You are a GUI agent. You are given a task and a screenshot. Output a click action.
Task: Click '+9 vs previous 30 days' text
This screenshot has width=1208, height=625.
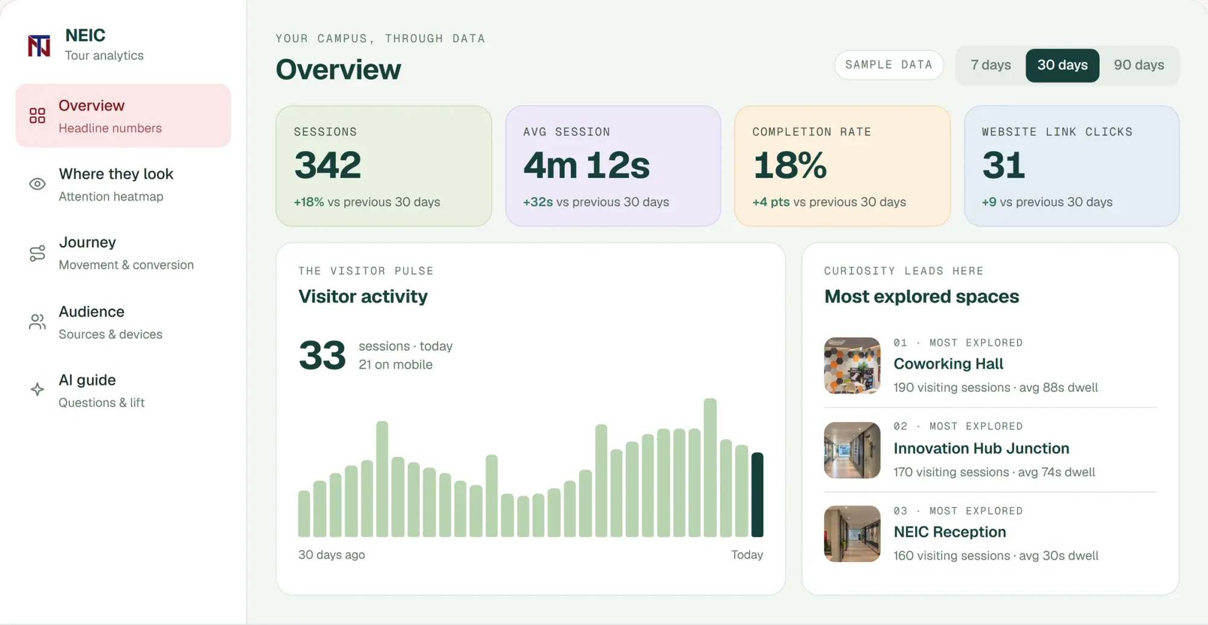pos(1047,202)
